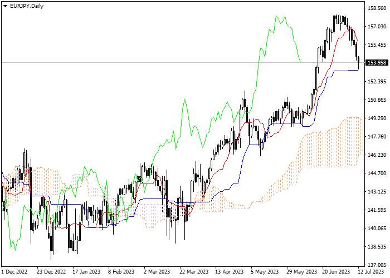This screenshot has width=390, height=278.
Task: Select the 152.395 price axis label
Action: point(377,82)
